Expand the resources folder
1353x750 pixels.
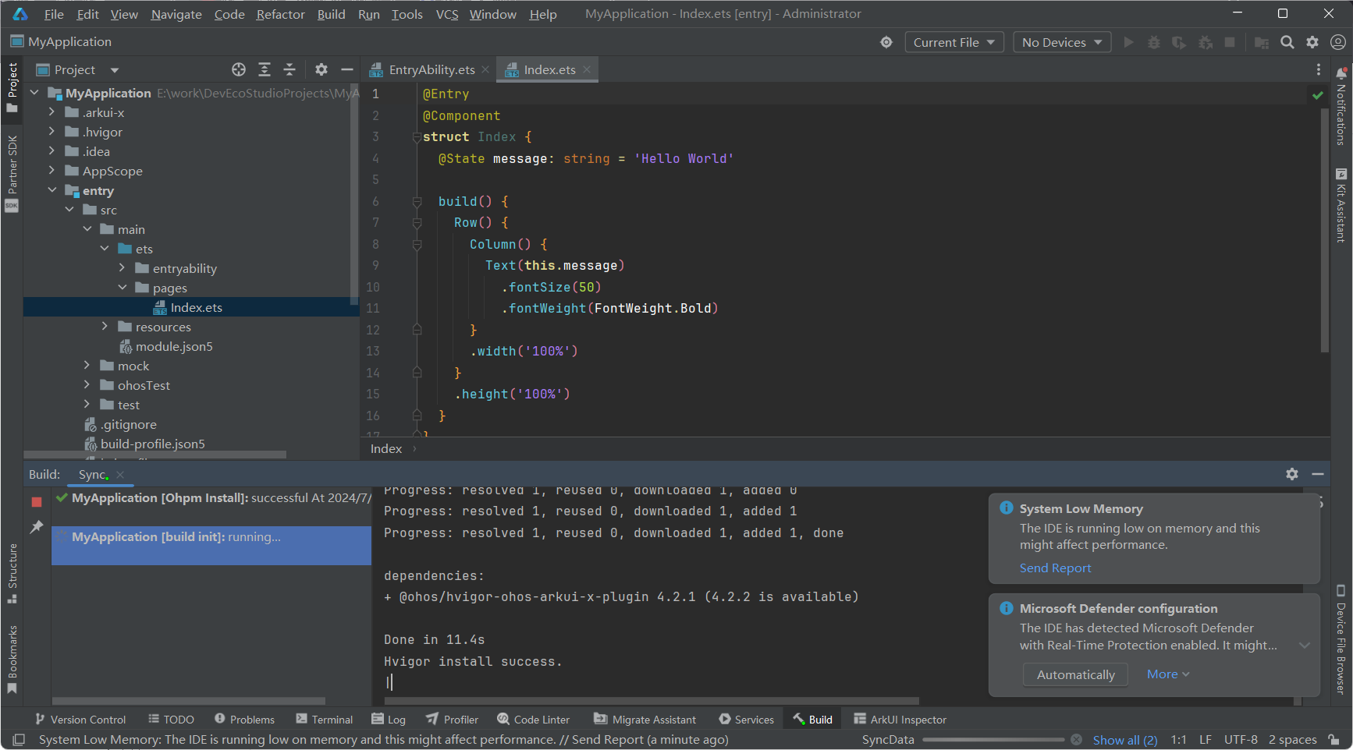click(105, 327)
